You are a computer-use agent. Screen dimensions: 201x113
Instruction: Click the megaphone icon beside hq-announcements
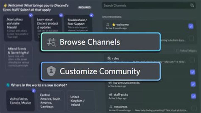click(x=109, y=83)
